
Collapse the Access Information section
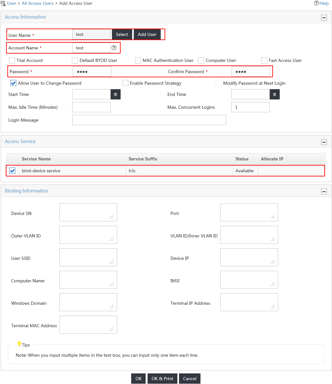324,18
